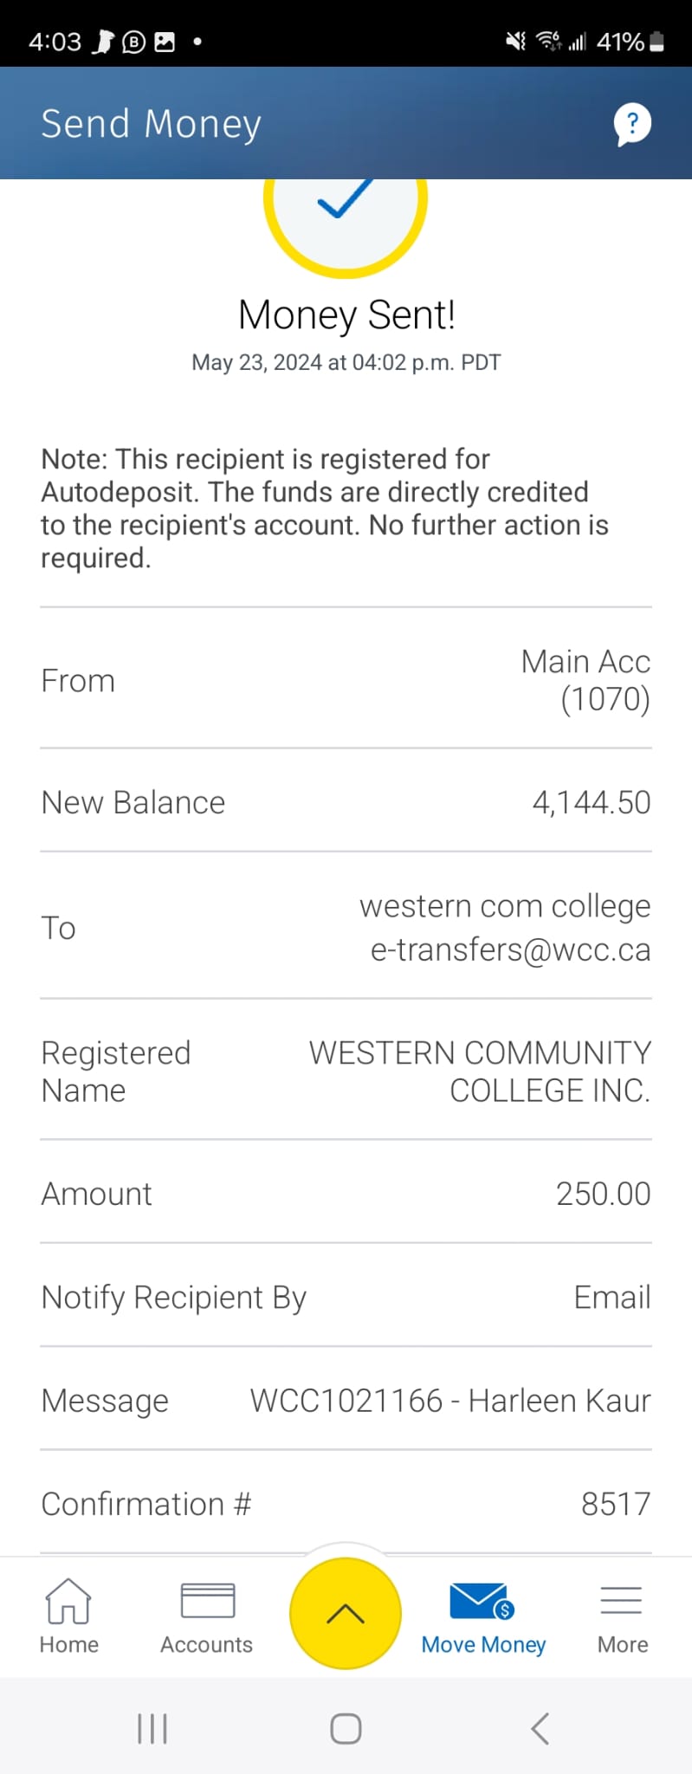
Task: Select the Confirmation # 8517 row
Action: click(x=346, y=1504)
